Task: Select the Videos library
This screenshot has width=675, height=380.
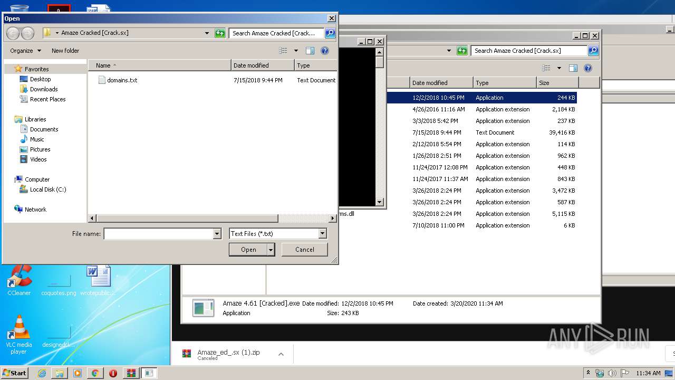Action: (38, 159)
